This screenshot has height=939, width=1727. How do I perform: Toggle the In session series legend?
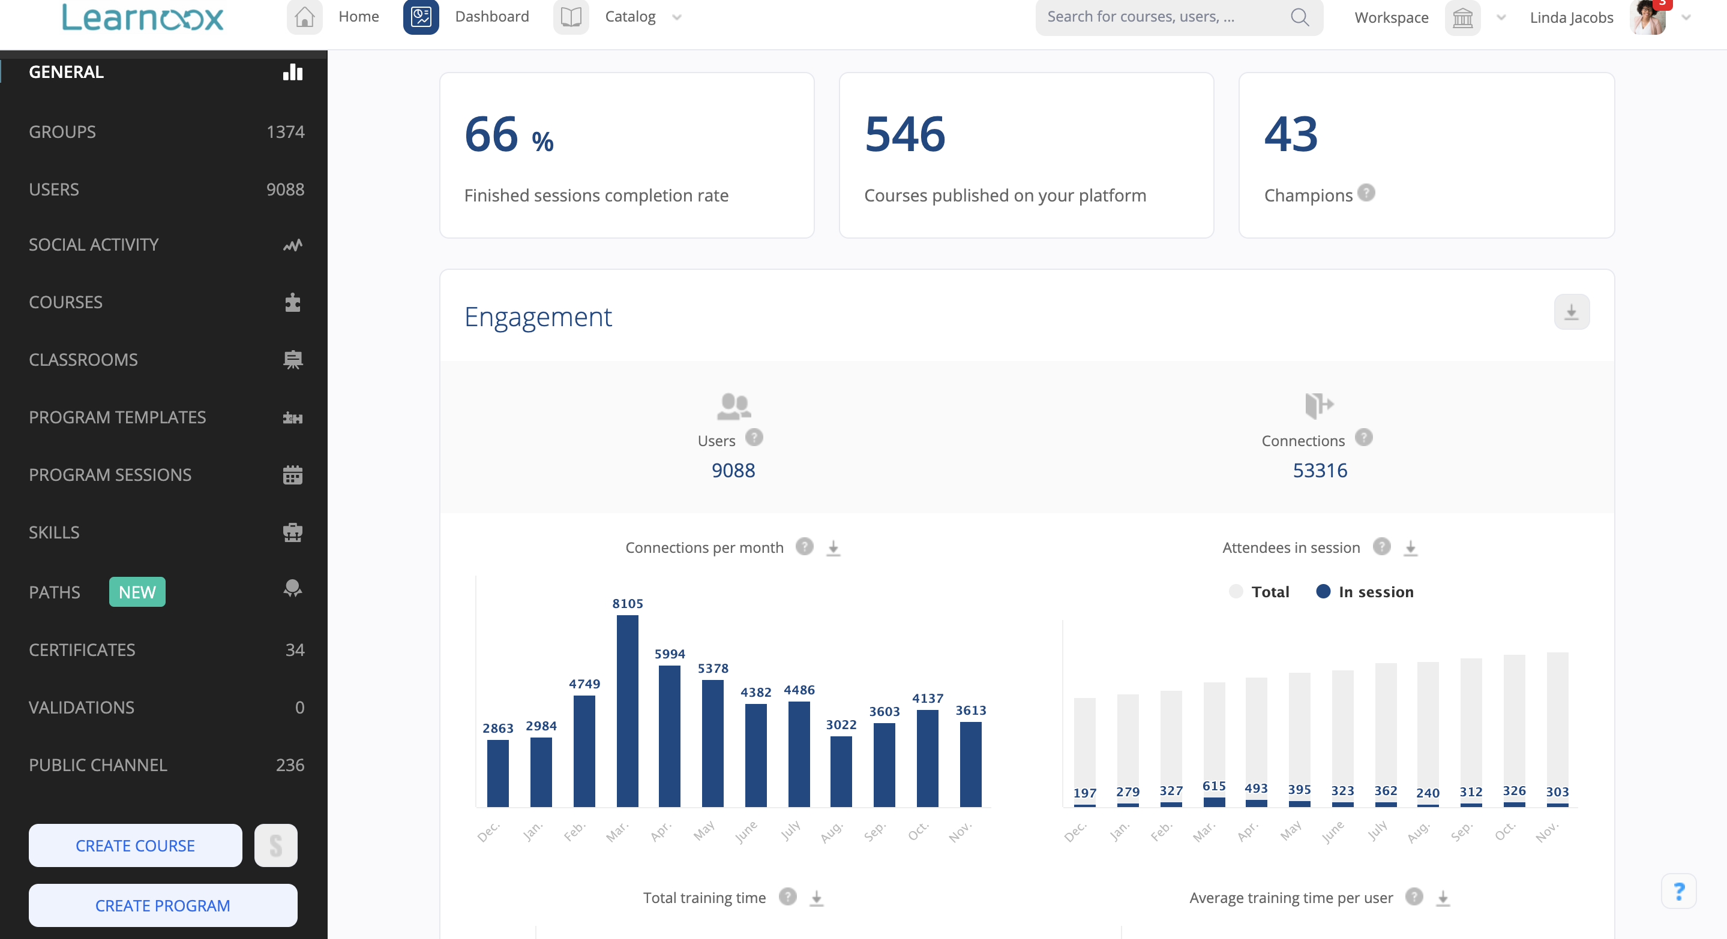pyautogui.click(x=1323, y=592)
